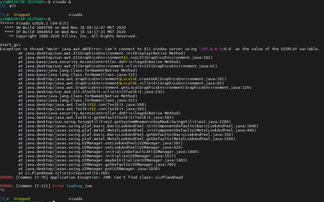The image size is (324, 202).
Task: Click the 'vivado &' command text
Action: 62,2
